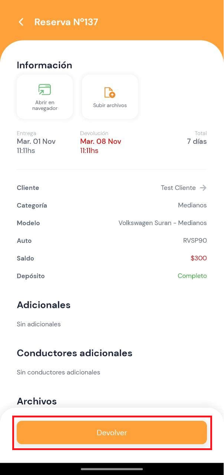Select the Reserva Nº137 title
This screenshot has height=475, width=224.
point(66,22)
